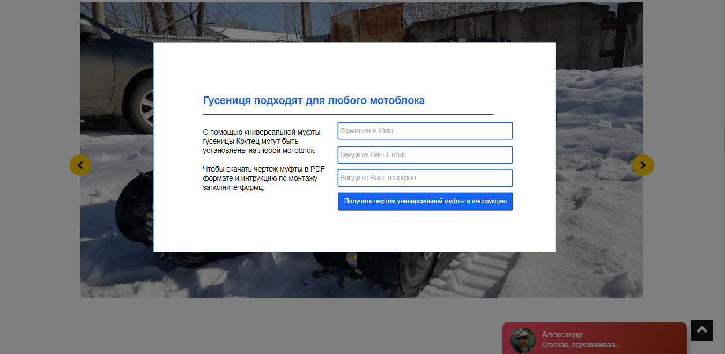The width and height of the screenshot is (725, 354).
Task: Select the Введите Ваш Email field
Action: click(425, 155)
